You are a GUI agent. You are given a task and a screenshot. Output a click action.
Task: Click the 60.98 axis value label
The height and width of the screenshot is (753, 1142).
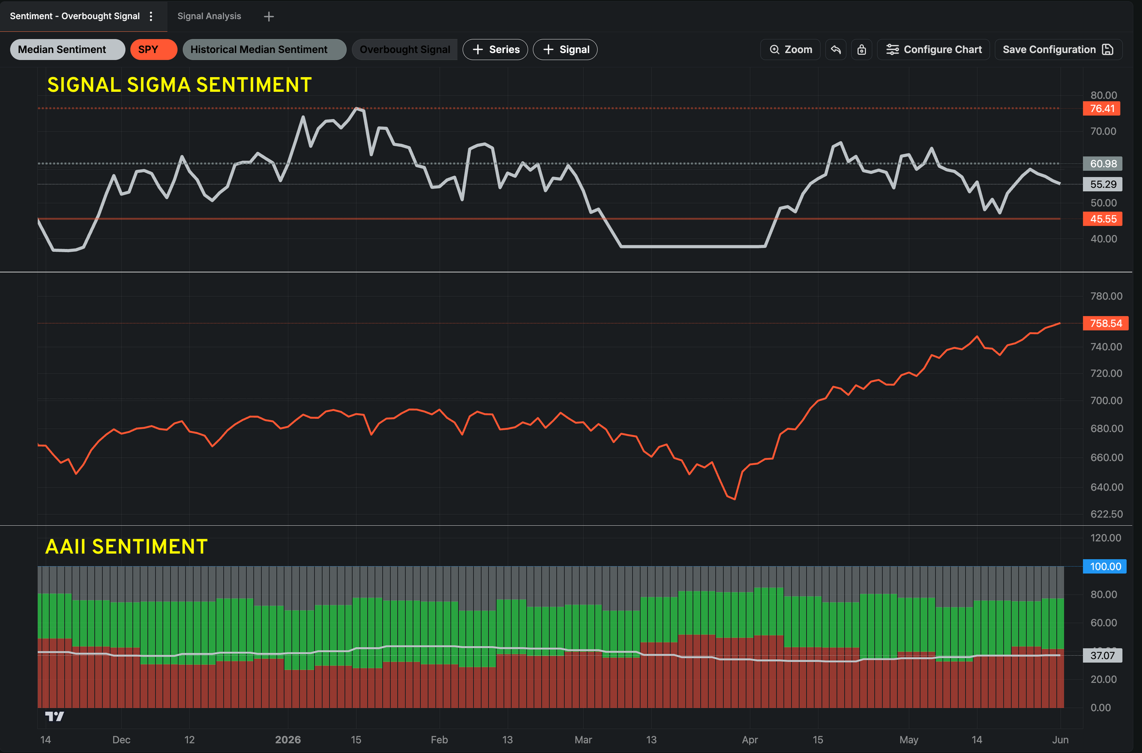pyautogui.click(x=1103, y=164)
